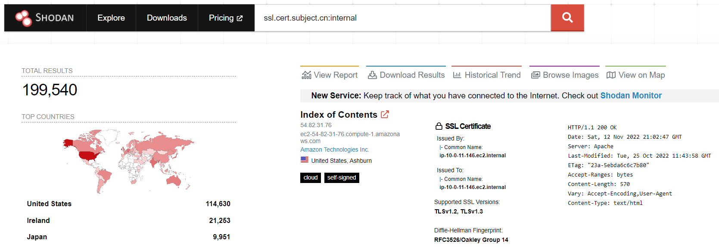Viewport: 719px width, 250px height.
Task: Click the United States flag icon
Action: click(305, 160)
